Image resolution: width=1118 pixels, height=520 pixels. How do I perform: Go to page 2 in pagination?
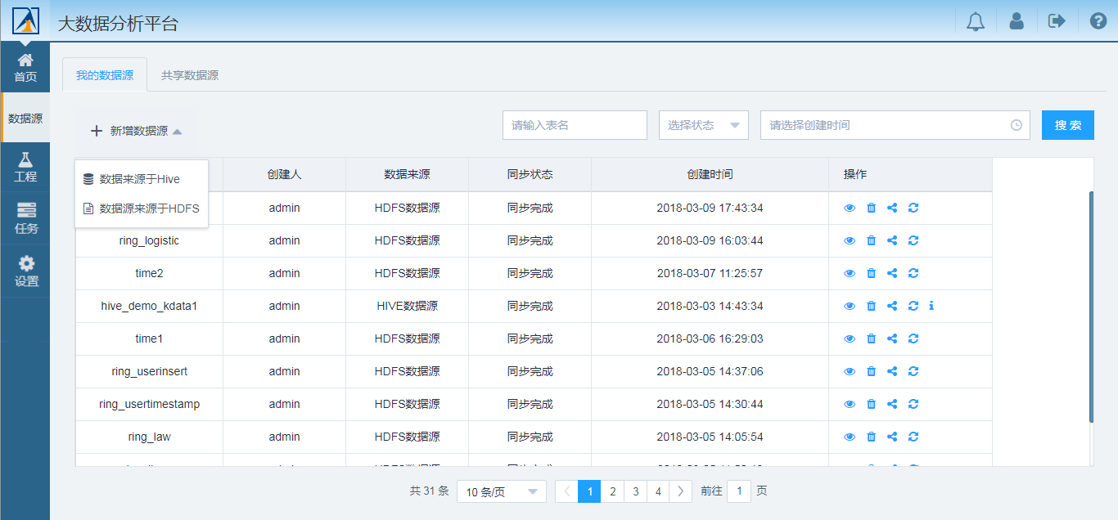coord(612,491)
